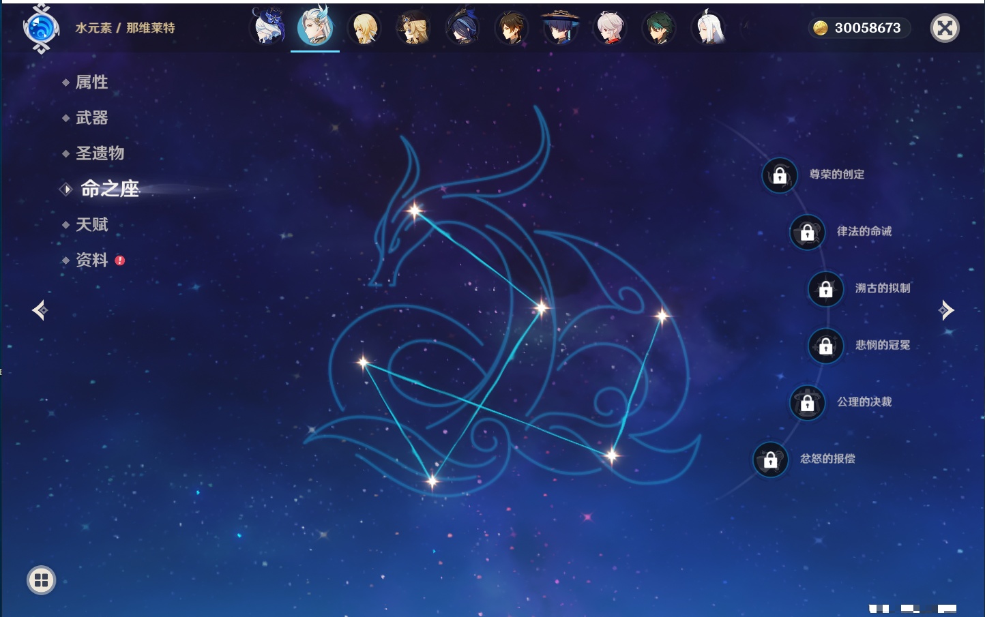
Task: Open the 属性 attributes menu
Action: [92, 82]
